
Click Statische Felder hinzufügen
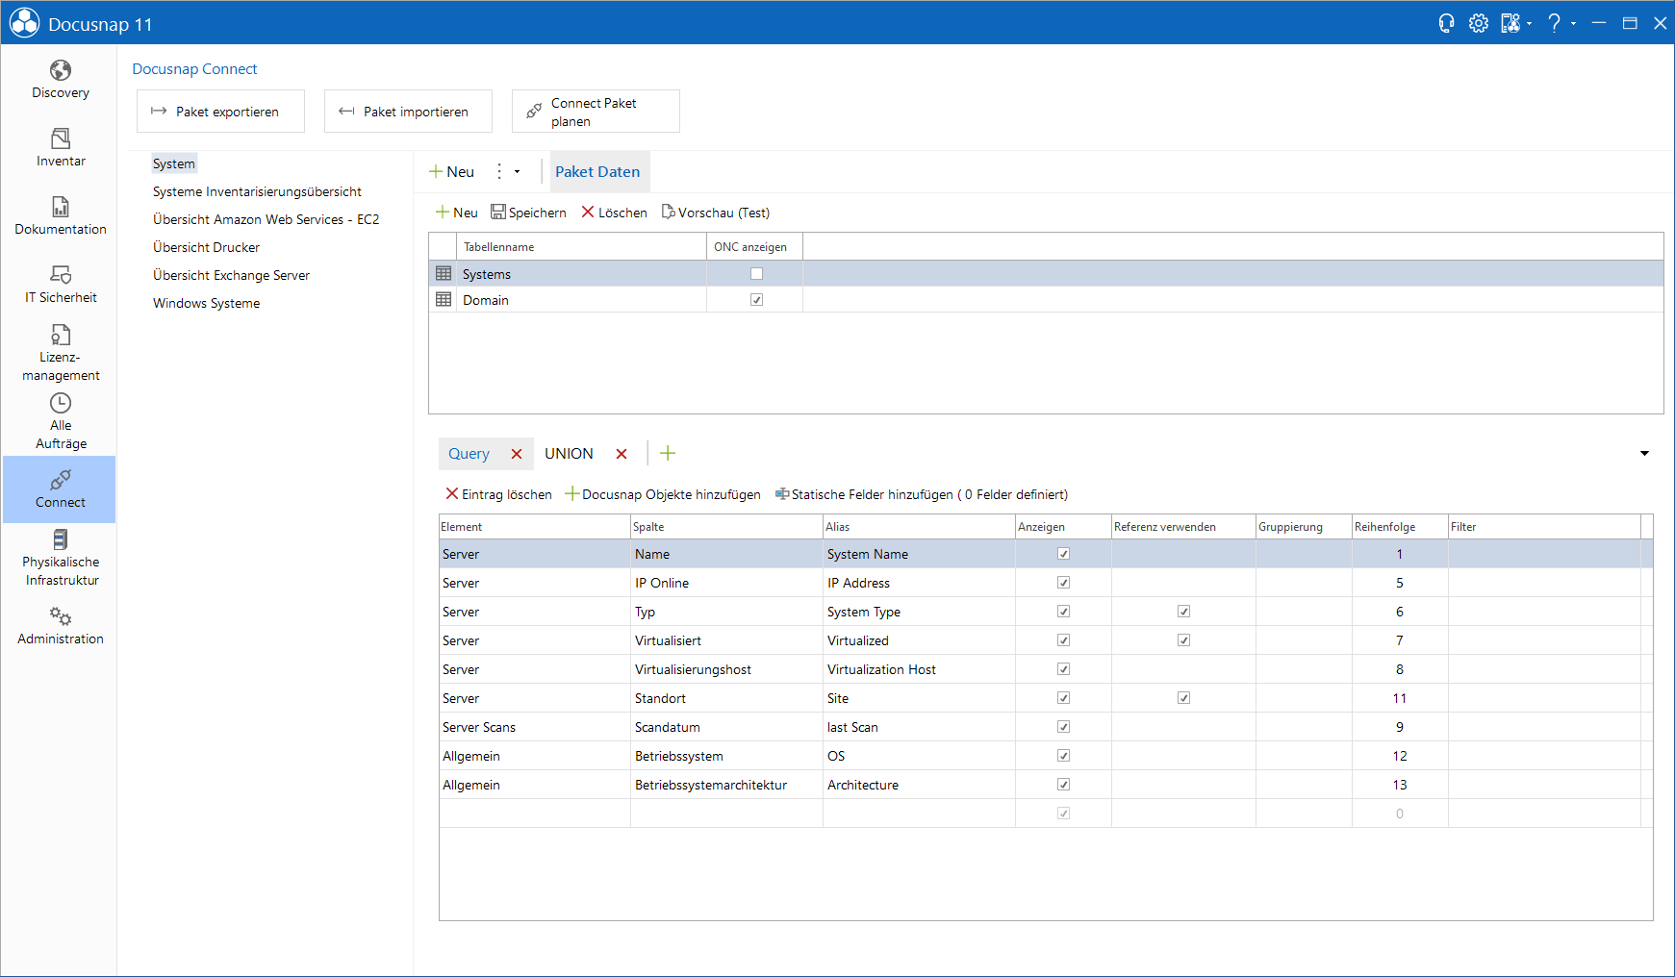tap(922, 494)
